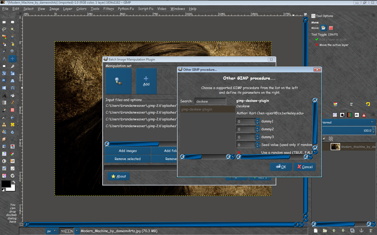Pick the Zoom magnifier tool

[13, 51]
